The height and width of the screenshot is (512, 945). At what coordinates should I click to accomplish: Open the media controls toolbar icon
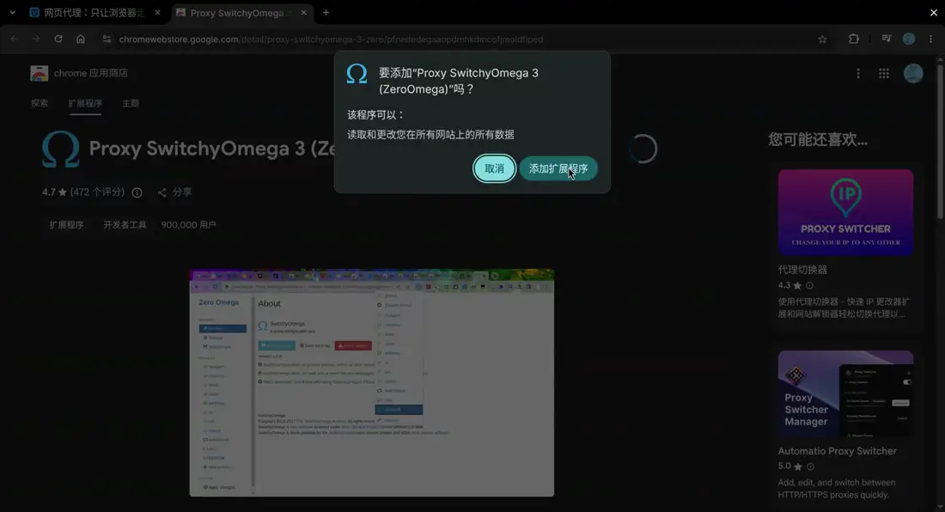886,40
